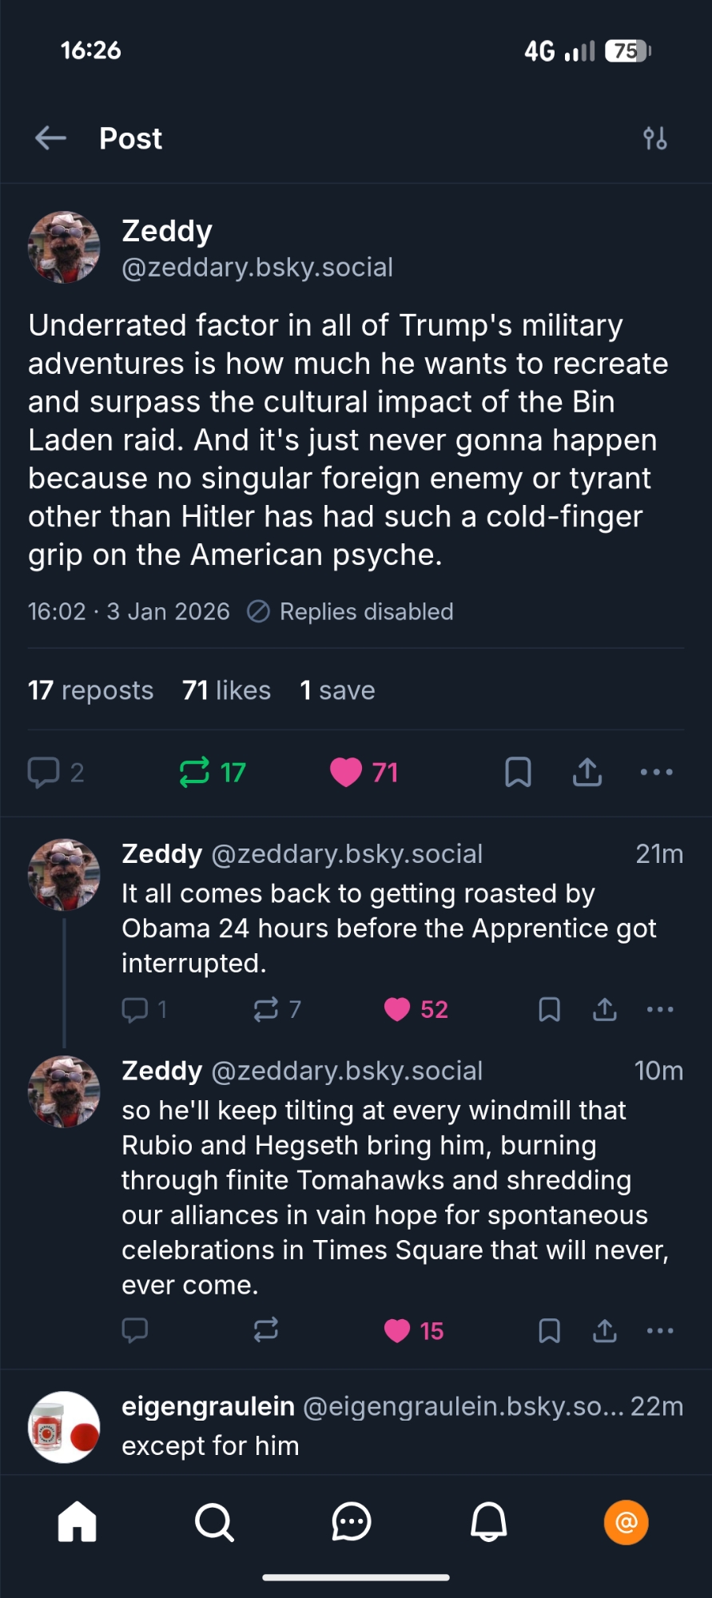Go to Home feed tab

click(x=78, y=1522)
